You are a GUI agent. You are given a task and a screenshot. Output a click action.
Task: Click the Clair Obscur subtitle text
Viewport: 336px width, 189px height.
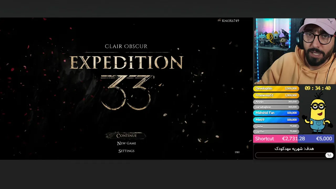pos(126,46)
